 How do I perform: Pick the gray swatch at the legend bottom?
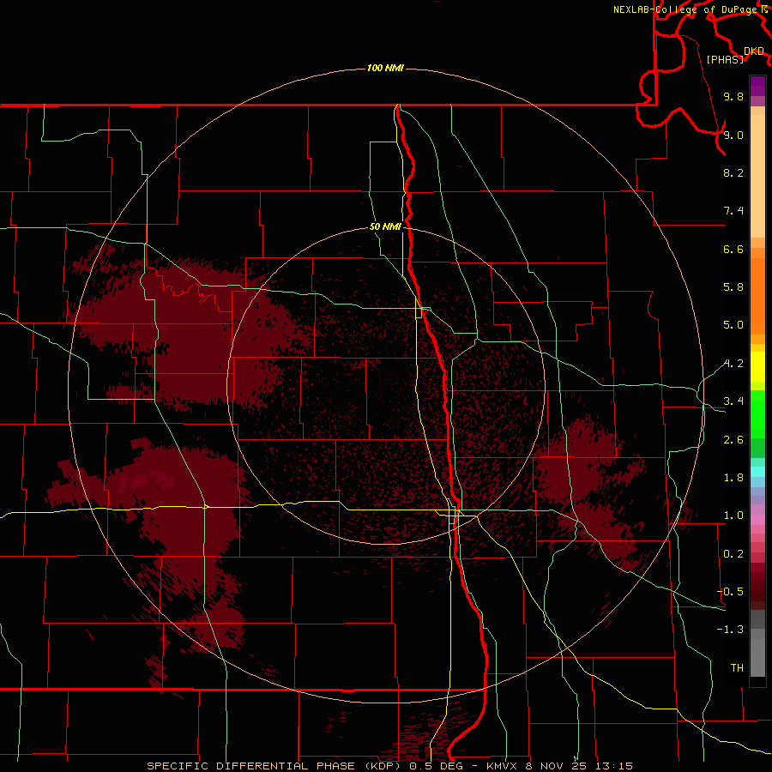click(x=757, y=657)
